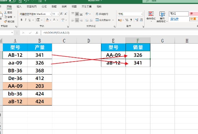The image size is (198, 134).
Task: Increase font size with larger A
Action: click(62, 14)
